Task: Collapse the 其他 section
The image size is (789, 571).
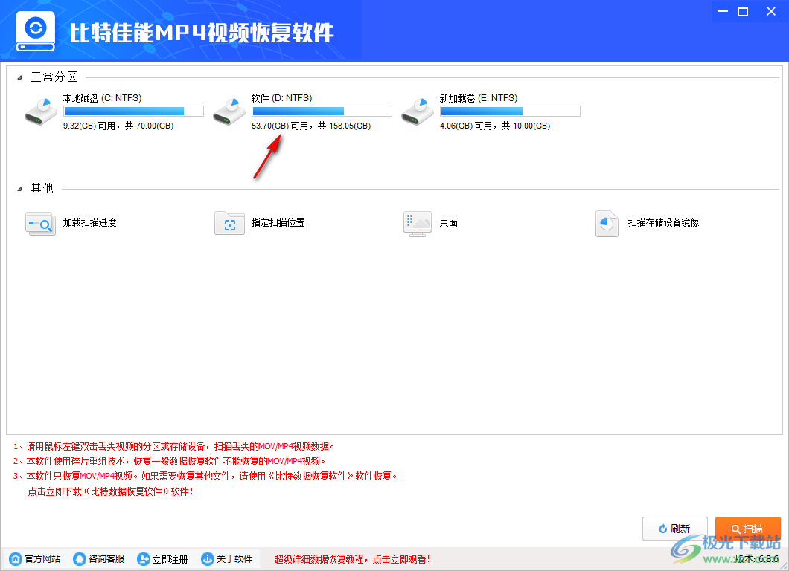Action: point(19,189)
